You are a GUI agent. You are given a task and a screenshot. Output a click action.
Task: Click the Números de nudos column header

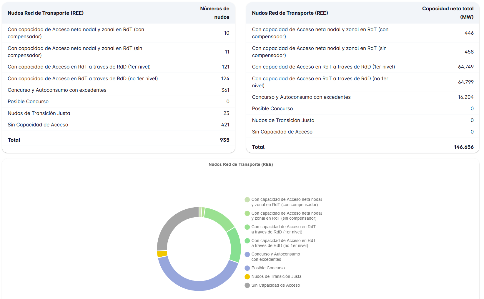[x=214, y=13]
